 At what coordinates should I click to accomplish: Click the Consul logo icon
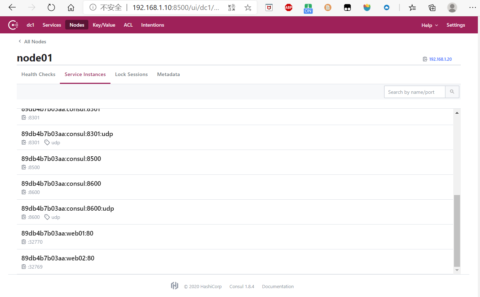(x=13, y=25)
